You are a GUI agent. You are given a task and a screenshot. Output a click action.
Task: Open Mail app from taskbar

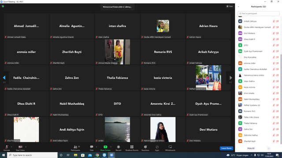pyautogui.click(x=90, y=155)
